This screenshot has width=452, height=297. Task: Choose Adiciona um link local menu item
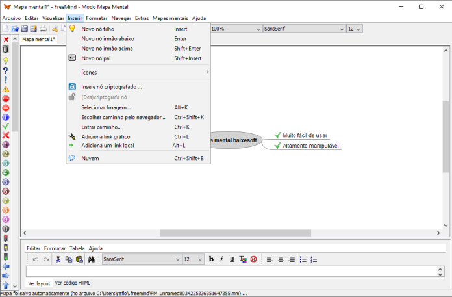138,146
